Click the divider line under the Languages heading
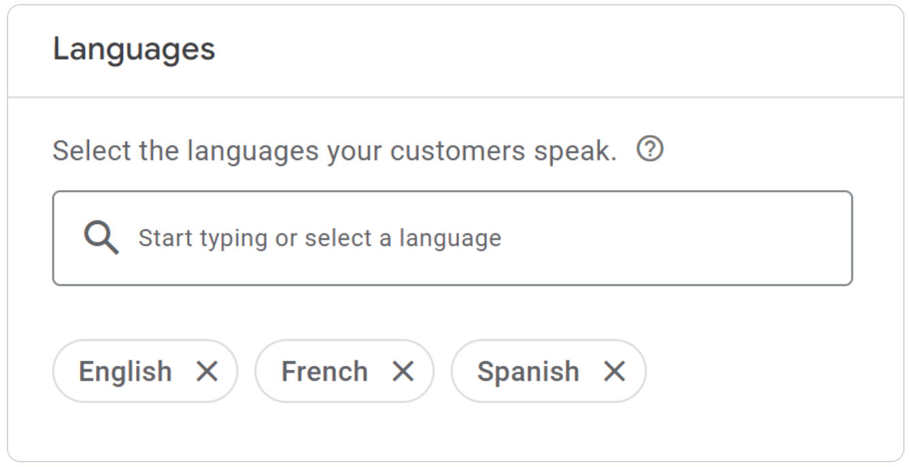Screen dimensions: 910x467 point(455,97)
